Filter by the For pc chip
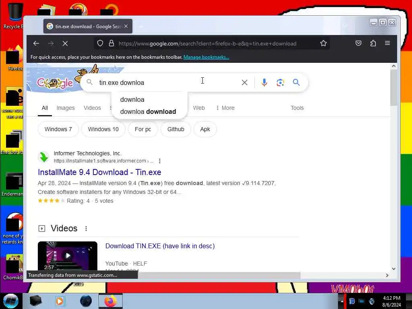The width and height of the screenshot is (412, 309). coord(143,129)
